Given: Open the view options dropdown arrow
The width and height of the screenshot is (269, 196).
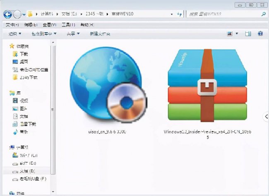Looking at the screenshot, I should tap(237, 33).
